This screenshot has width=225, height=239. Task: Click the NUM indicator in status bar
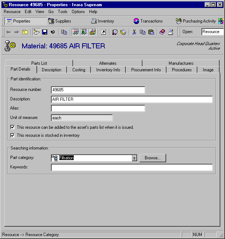(x=197, y=234)
